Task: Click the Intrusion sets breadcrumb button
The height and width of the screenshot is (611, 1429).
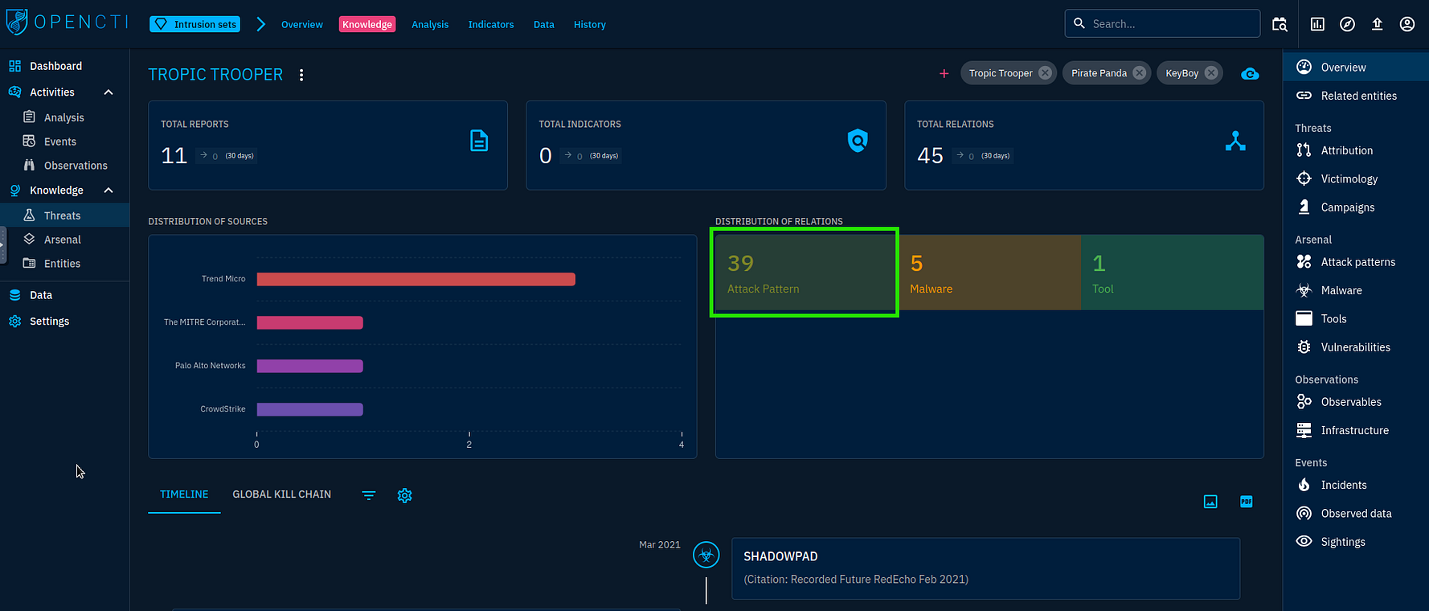Action: pos(194,24)
